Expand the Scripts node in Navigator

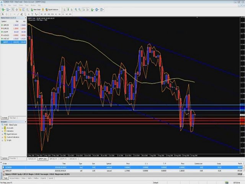[2, 140]
